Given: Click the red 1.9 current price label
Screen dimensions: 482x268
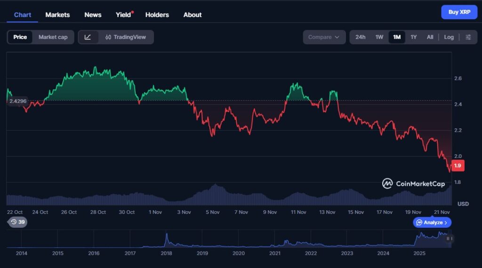Looking at the screenshot, I should (x=458, y=166).
